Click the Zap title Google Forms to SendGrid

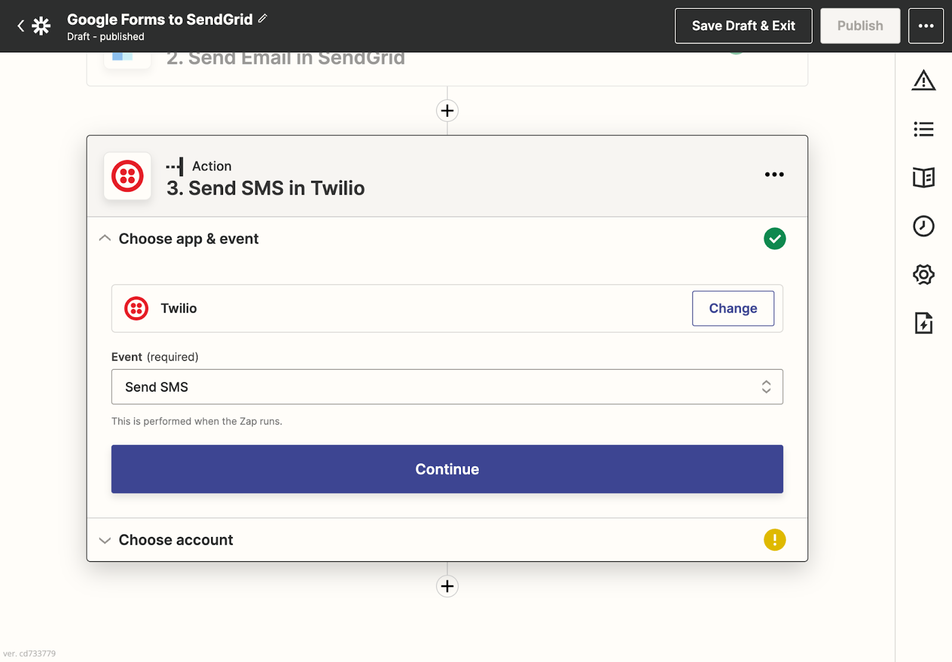[x=160, y=19]
